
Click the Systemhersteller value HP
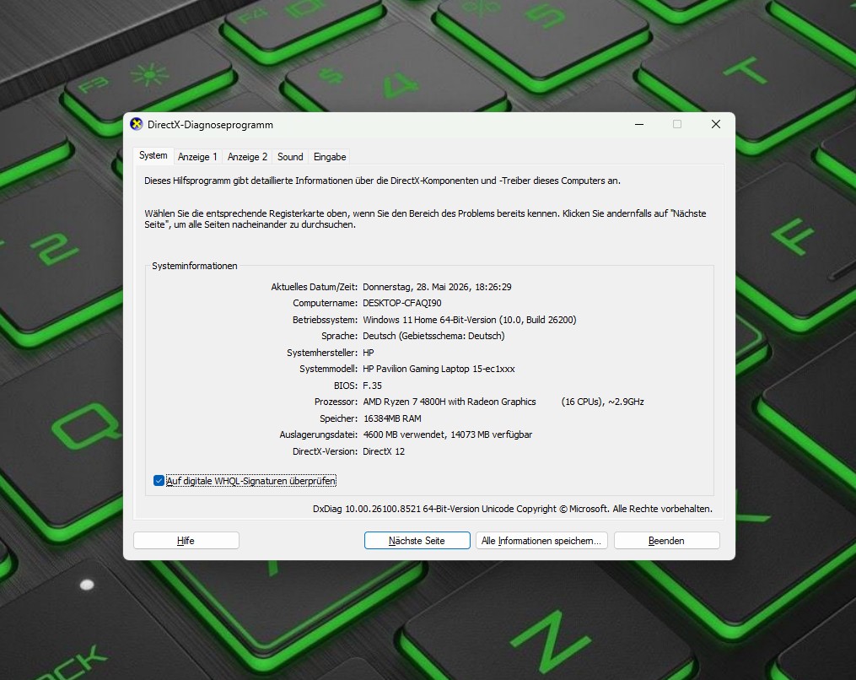click(369, 353)
